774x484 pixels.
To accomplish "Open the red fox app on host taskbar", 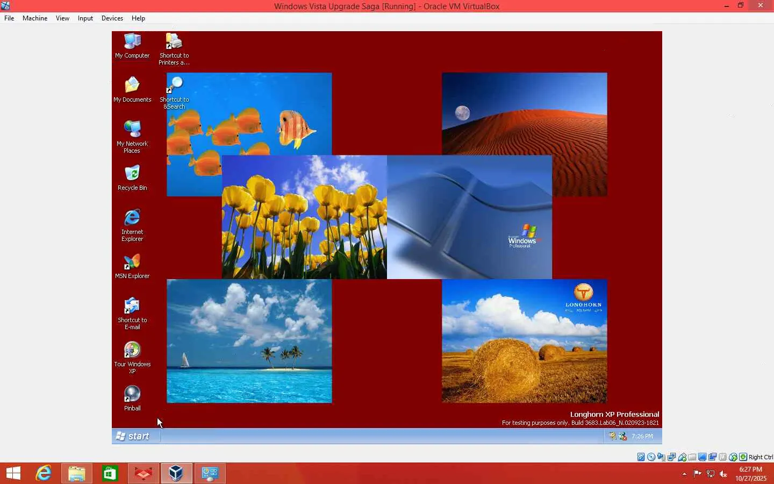I will coord(144,473).
